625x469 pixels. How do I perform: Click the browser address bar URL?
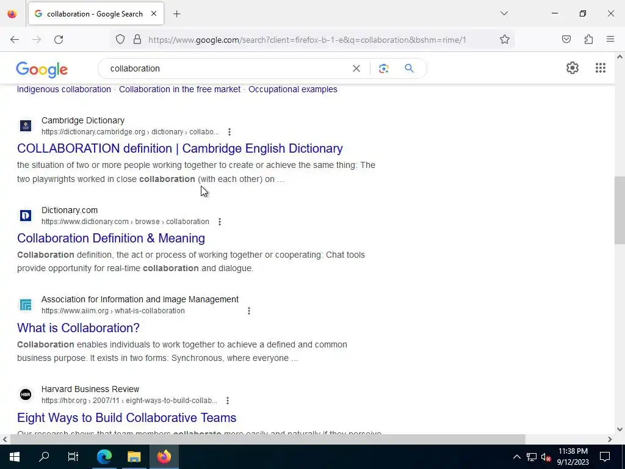[x=307, y=40]
